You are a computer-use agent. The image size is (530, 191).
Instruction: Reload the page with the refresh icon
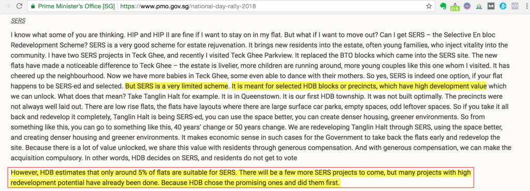[19, 6]
